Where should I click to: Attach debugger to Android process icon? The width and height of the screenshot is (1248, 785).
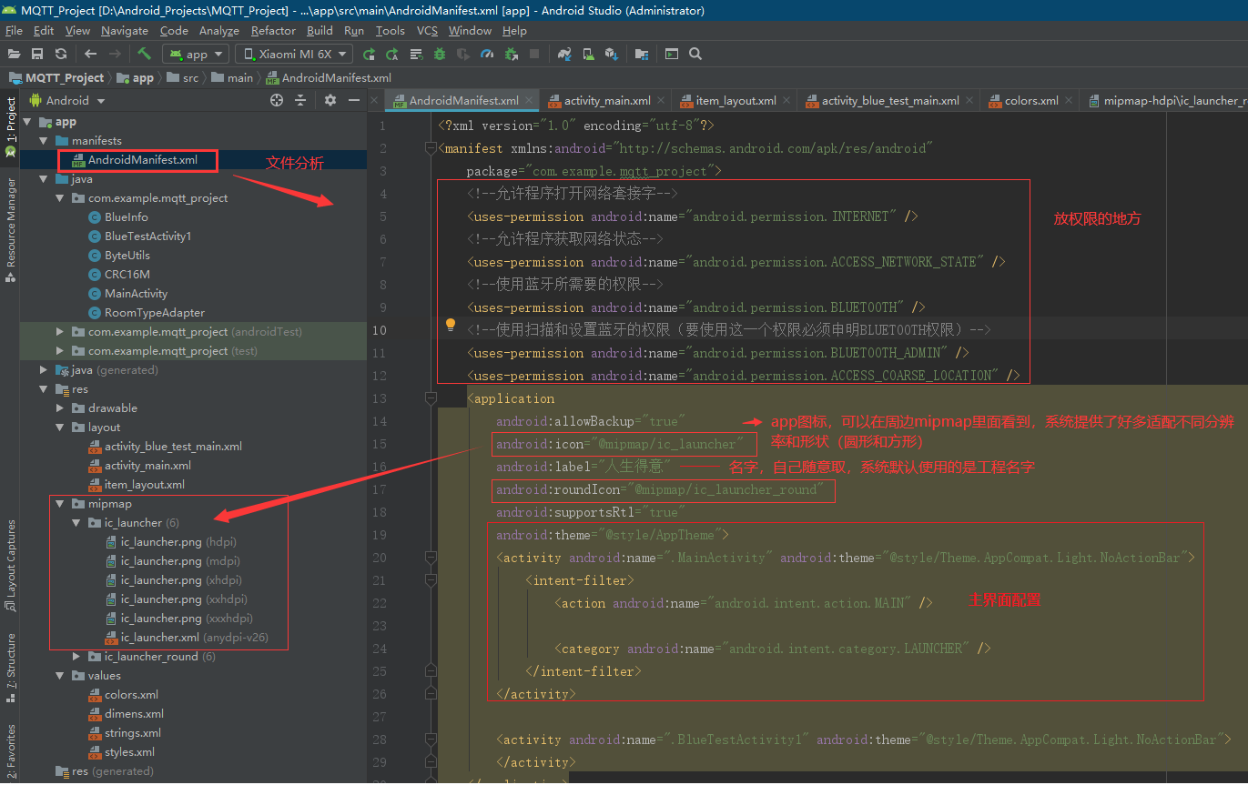point(511,54)
